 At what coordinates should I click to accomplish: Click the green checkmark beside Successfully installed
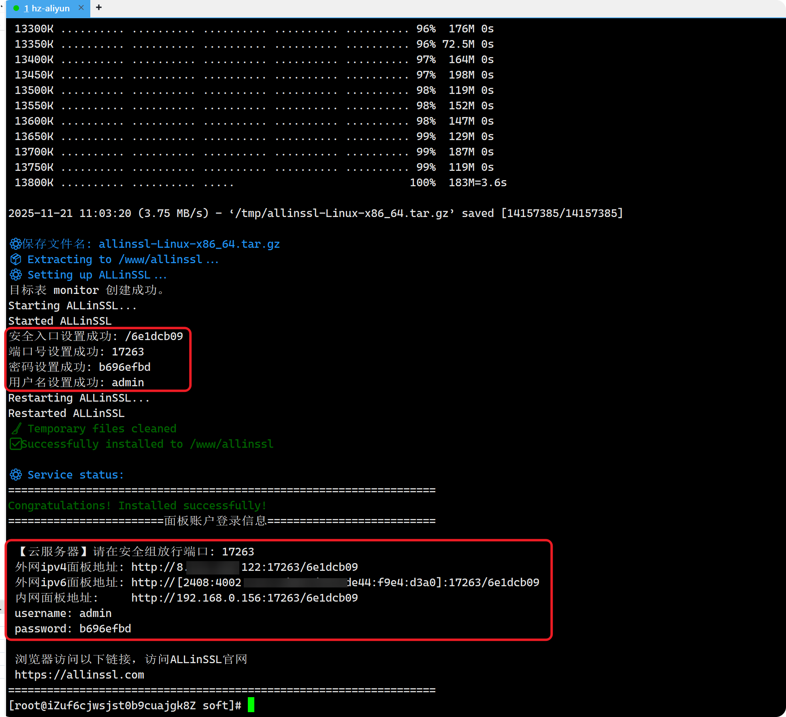click(x=15, y=444)
